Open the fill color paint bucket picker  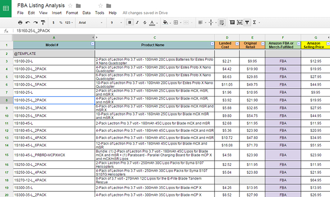[165, 22]
